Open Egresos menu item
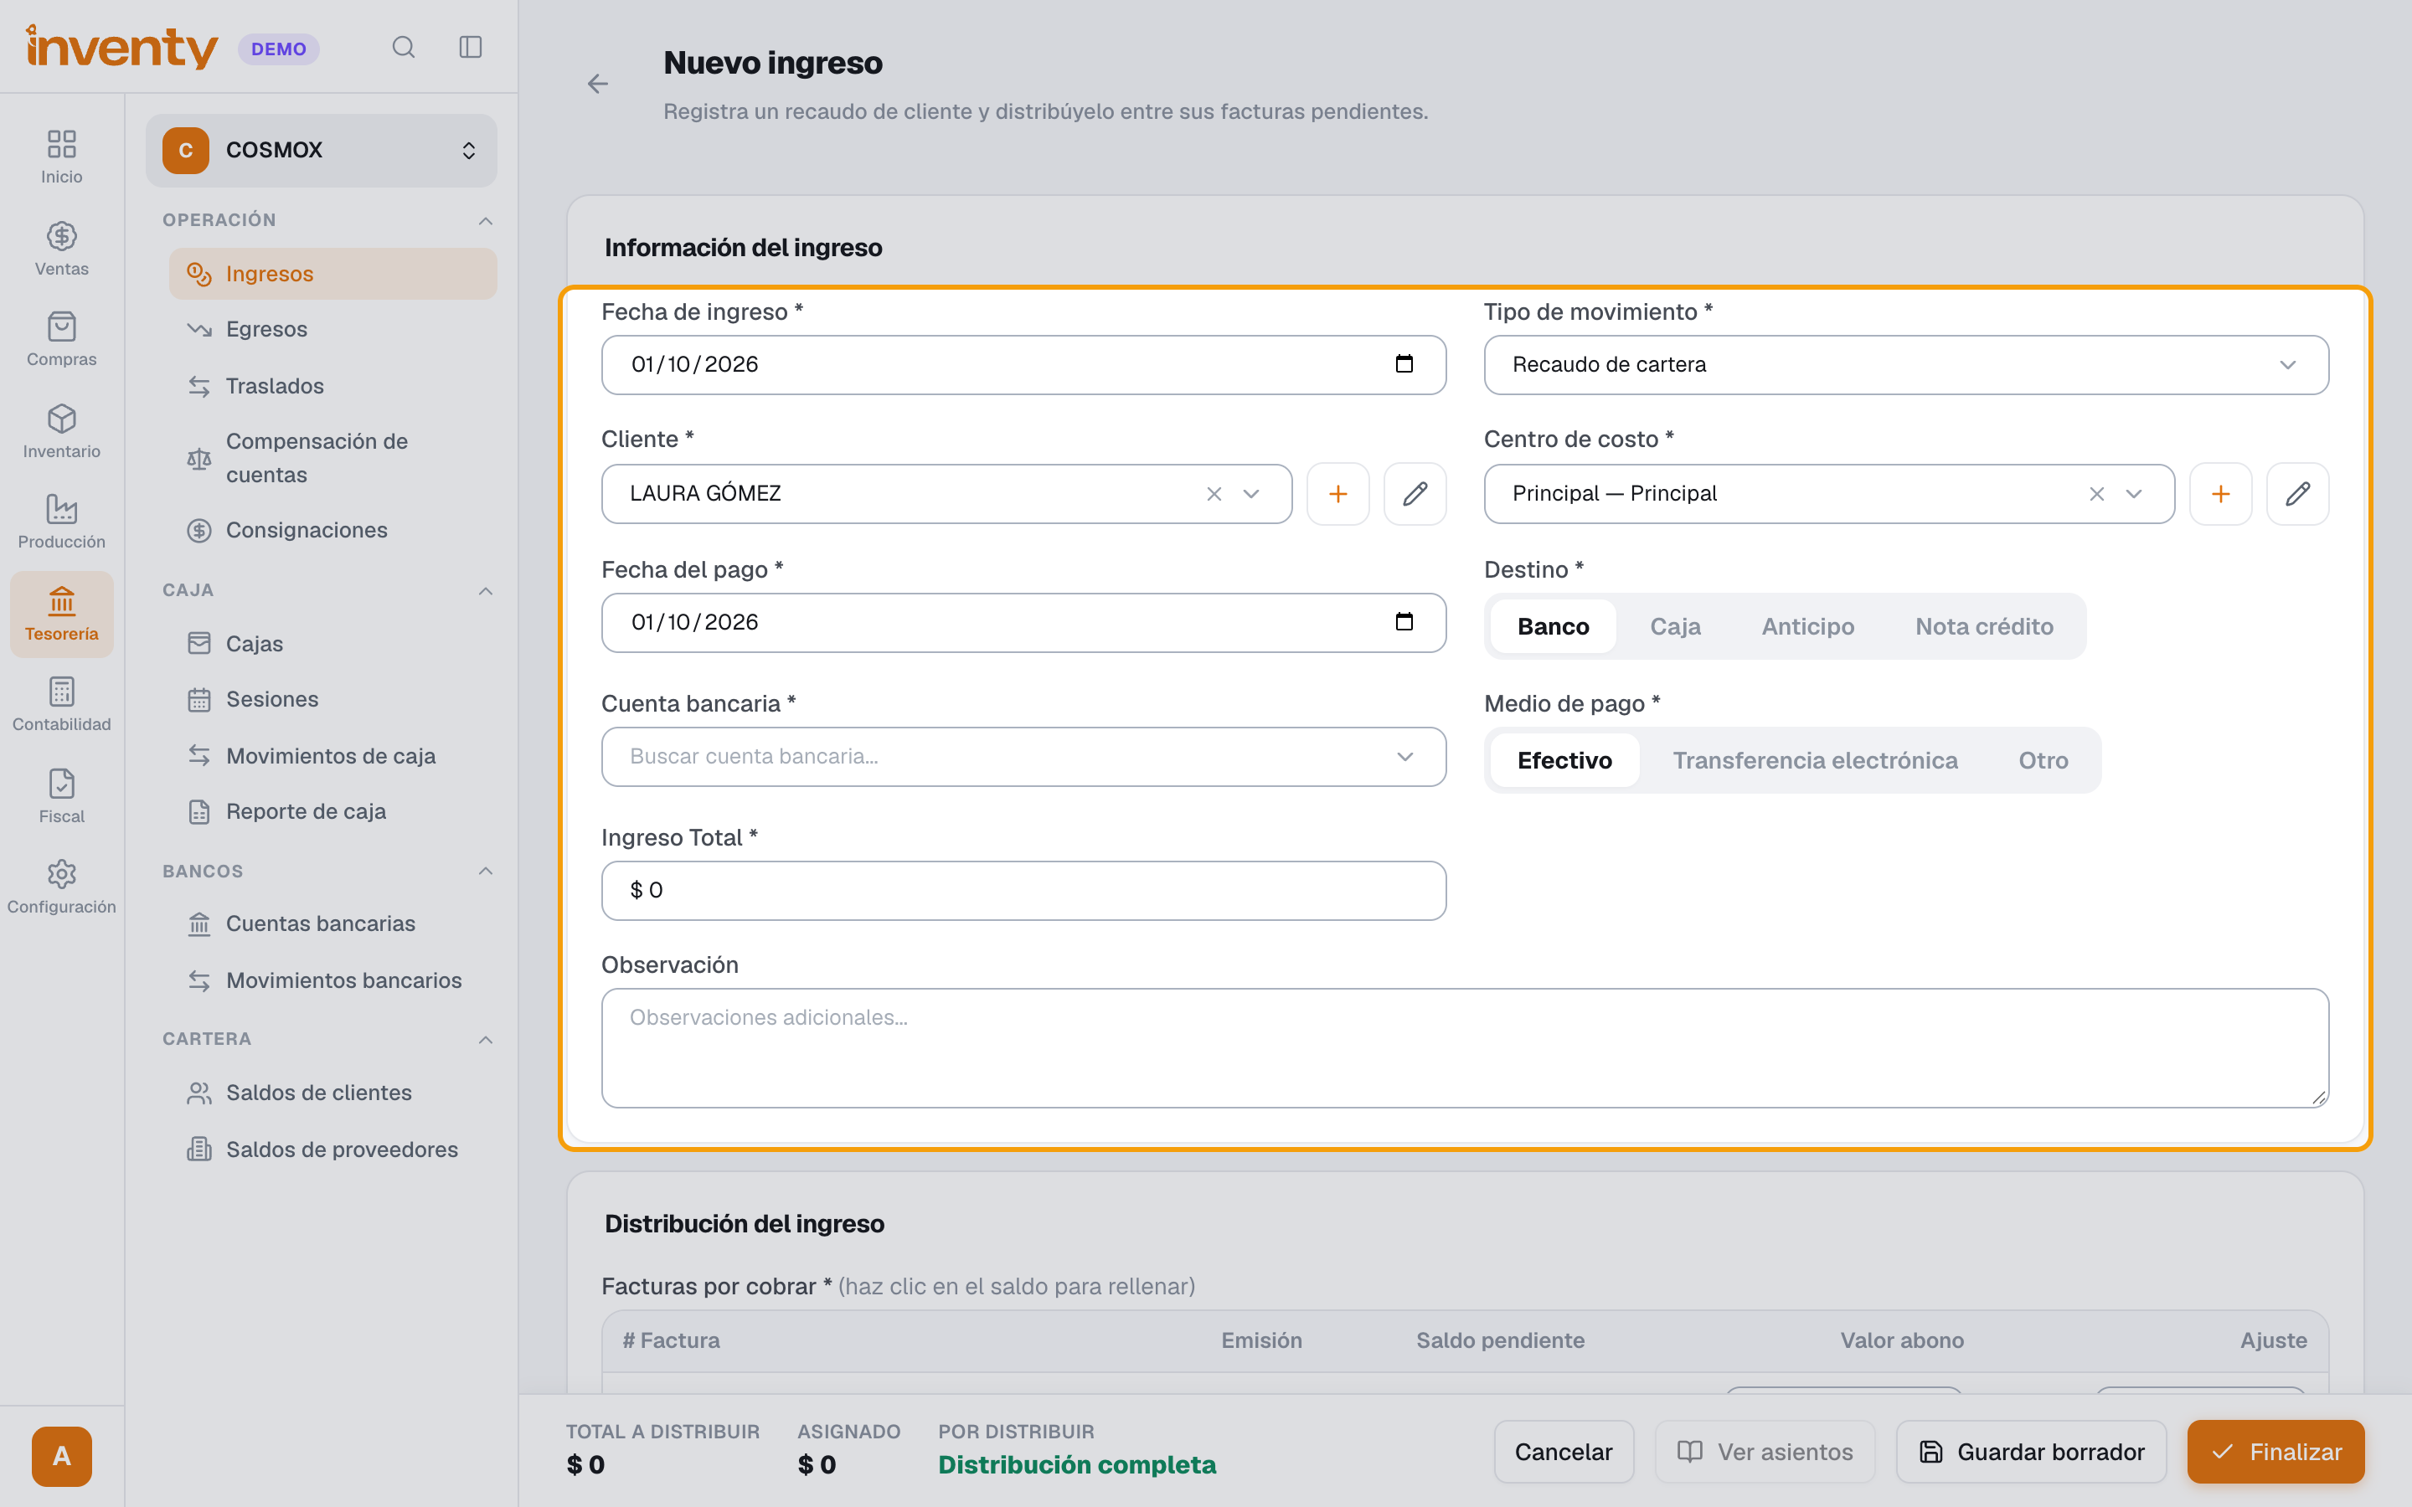 point(332,329)
